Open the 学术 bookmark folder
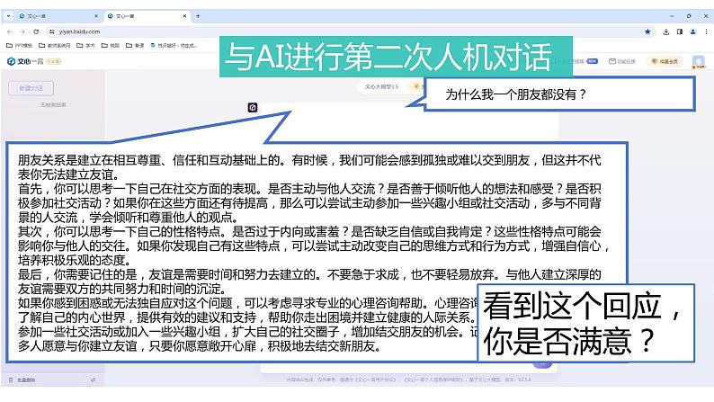The image size is (714, 402). pyautogui.click(x=85, y=46)
